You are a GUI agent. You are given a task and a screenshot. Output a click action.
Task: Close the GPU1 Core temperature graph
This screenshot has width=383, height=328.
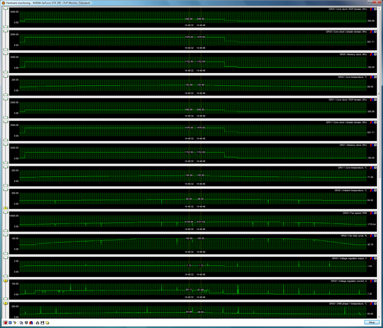375,168
